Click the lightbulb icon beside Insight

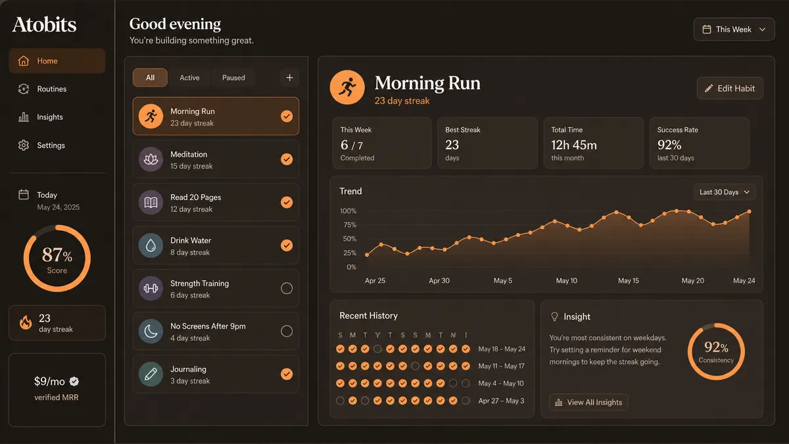pos(554,316)
